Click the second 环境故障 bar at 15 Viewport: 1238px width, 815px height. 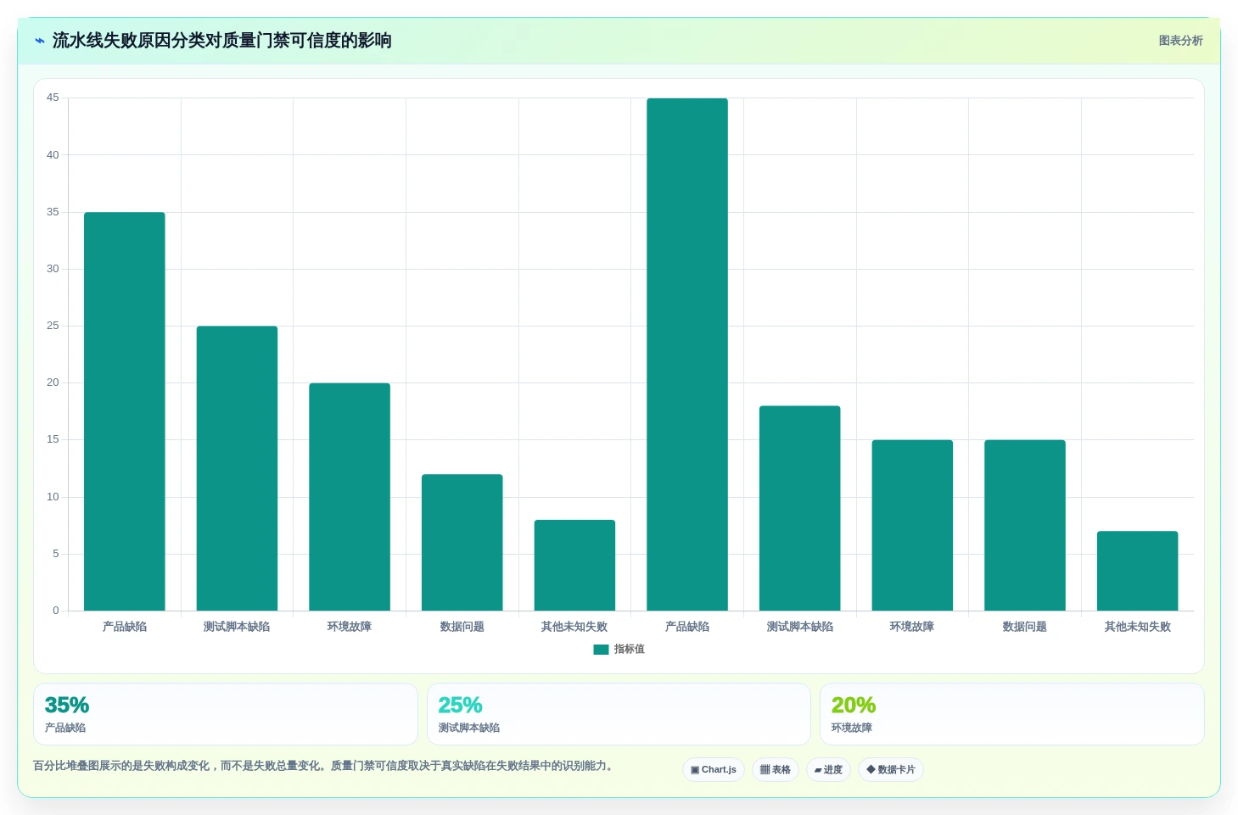coord(912,525)
